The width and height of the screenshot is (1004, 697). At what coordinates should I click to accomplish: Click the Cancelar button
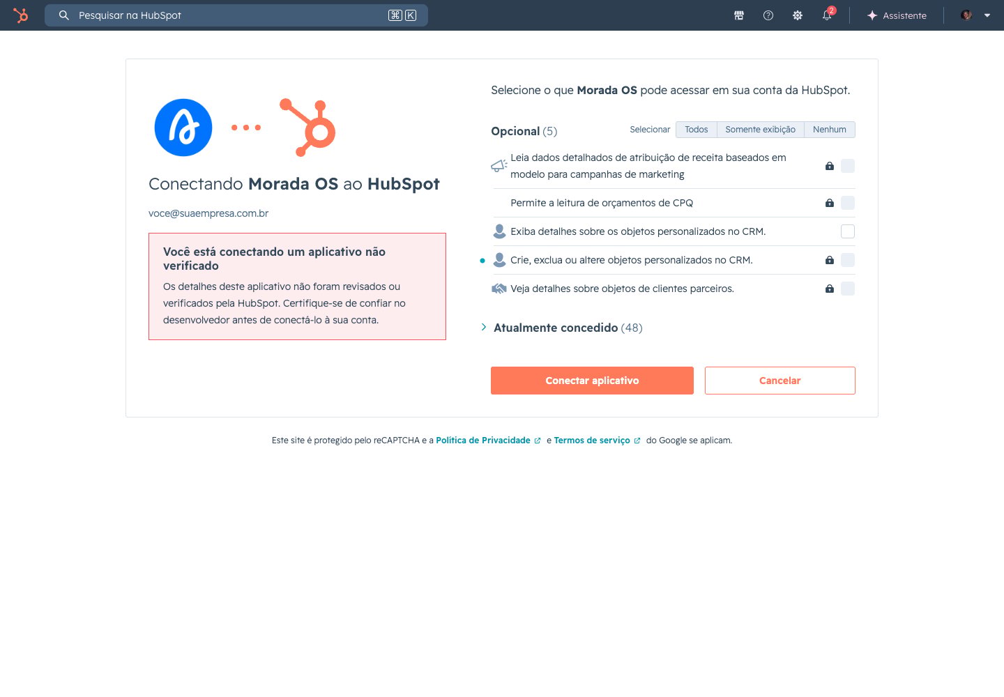779,381
